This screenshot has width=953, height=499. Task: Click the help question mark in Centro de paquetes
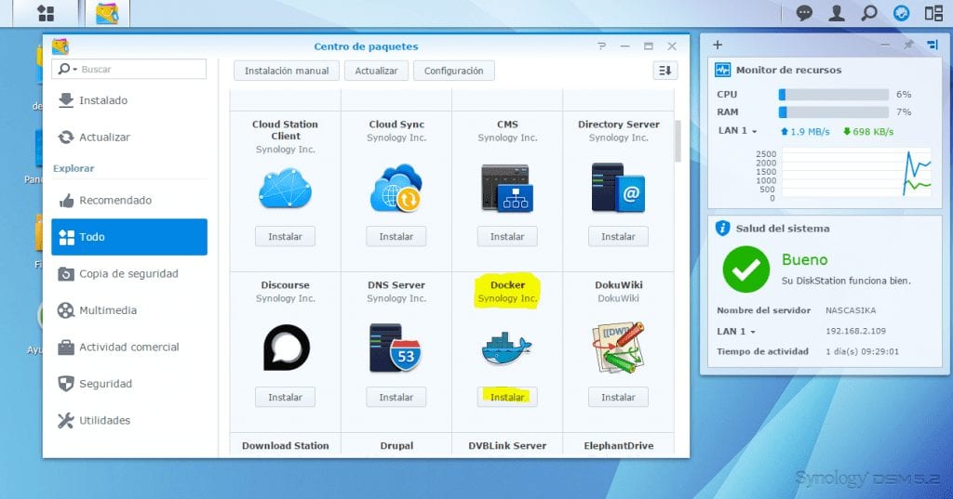pyautogui.click(x=602, y=46)
